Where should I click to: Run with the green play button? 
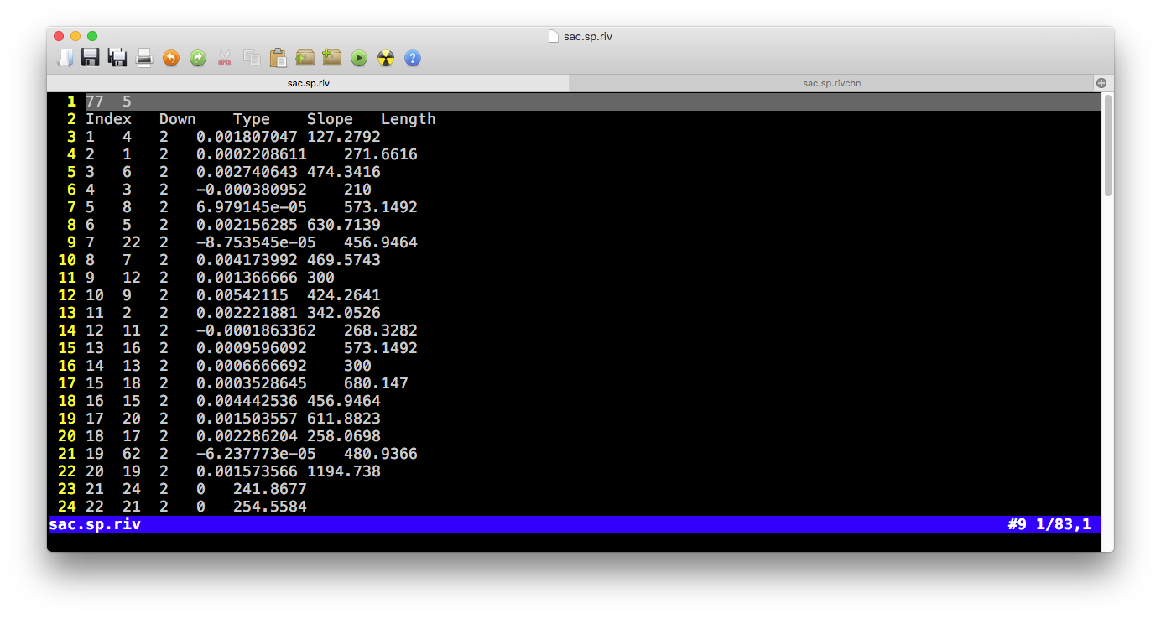tap(359, 58)
